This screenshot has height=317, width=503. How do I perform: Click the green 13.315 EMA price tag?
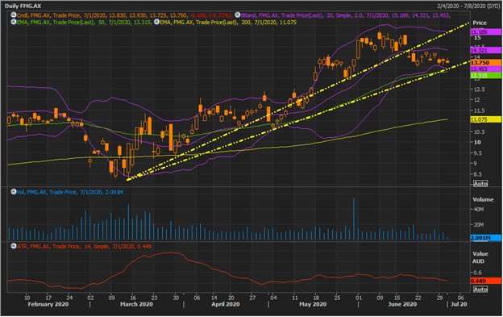tap(486, 75)
